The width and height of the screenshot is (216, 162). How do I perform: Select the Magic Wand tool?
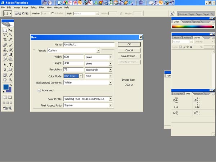click(x=10, y=35)
